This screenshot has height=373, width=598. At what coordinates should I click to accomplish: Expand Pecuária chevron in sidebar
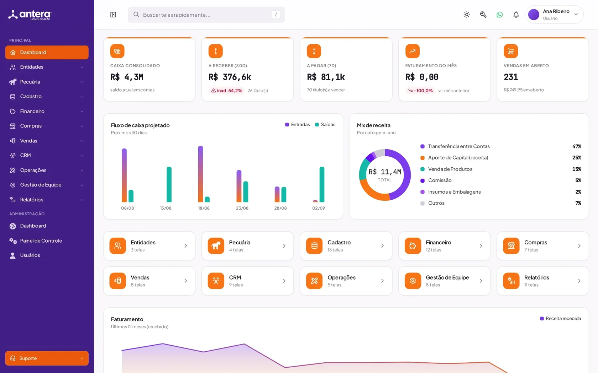pos(82,82)
